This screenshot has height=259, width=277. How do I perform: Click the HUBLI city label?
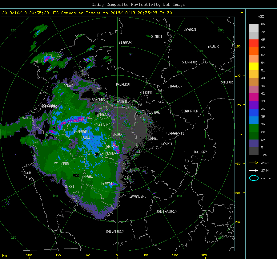coord(86,137)
